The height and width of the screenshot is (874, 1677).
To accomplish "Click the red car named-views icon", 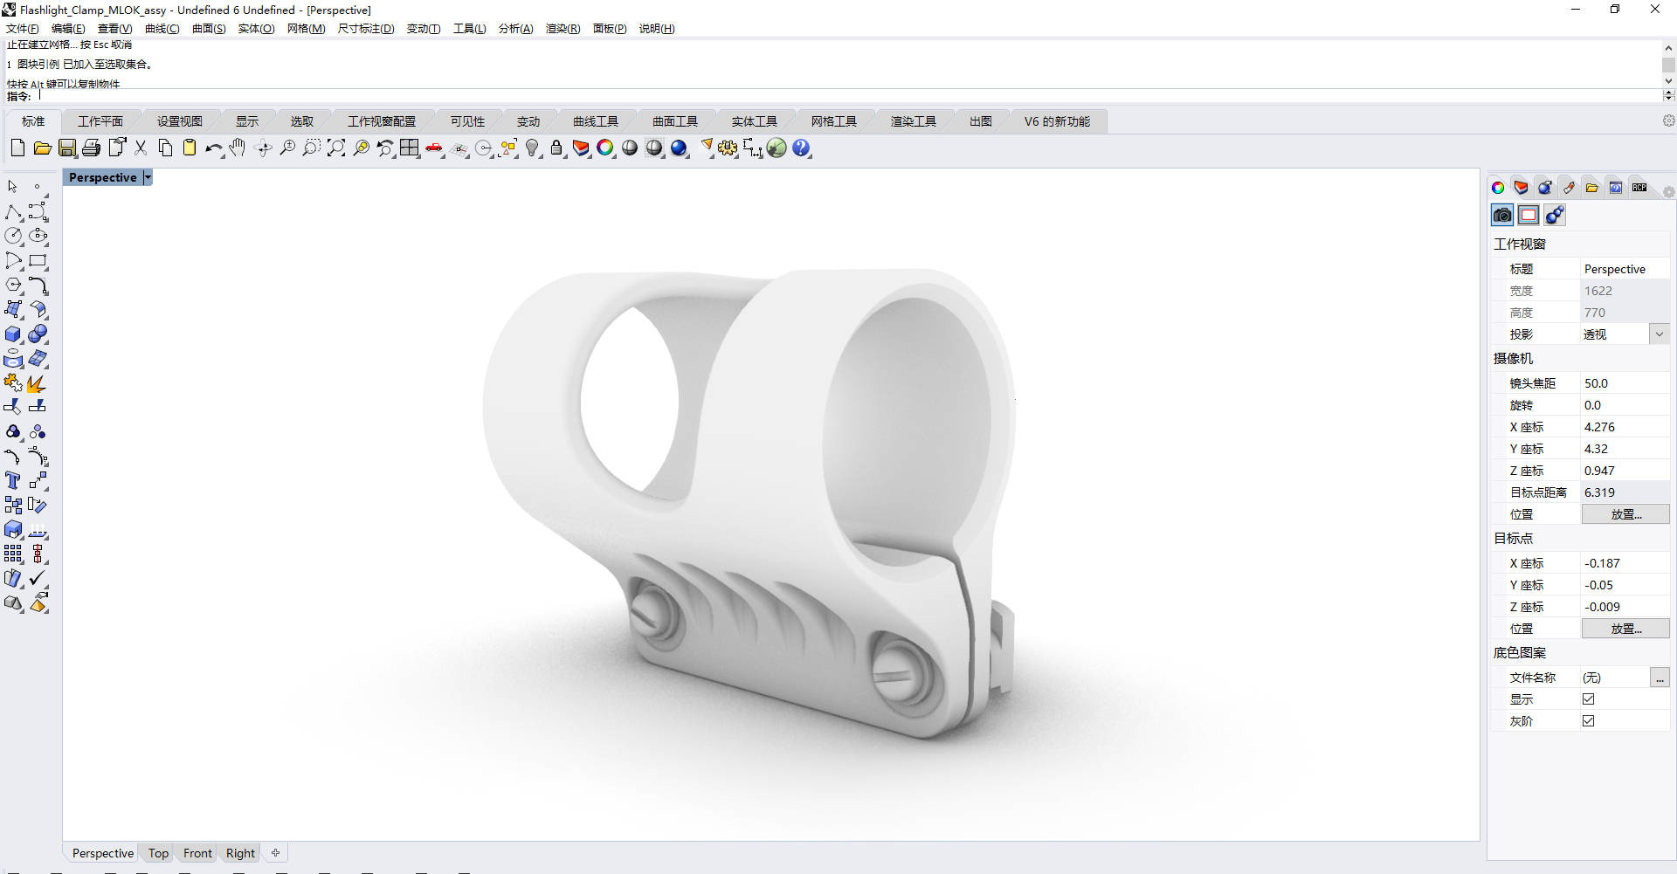I will pyautogui.click(x=434, y=148).
